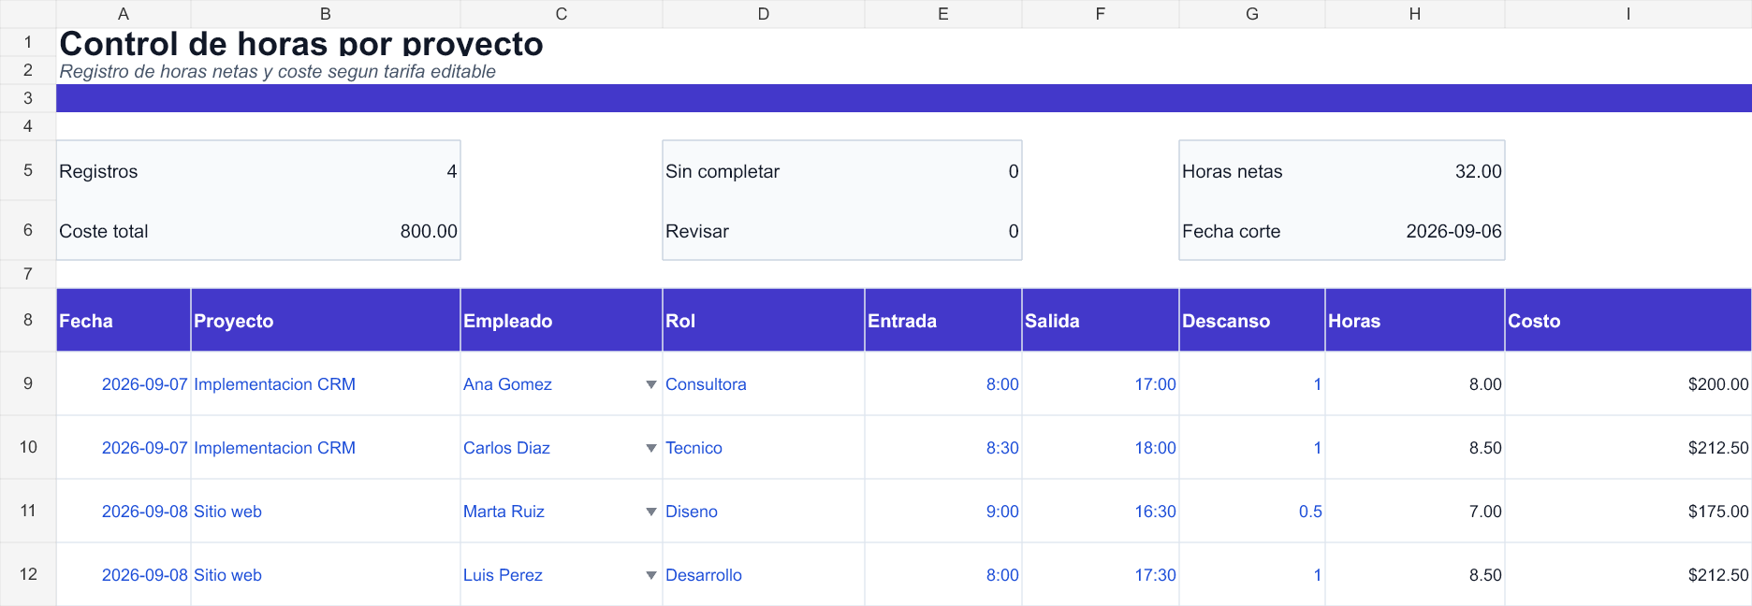The image size is (1752, 606).
Task: Click the entry time 8:30 cell
Action: (943, 448)
